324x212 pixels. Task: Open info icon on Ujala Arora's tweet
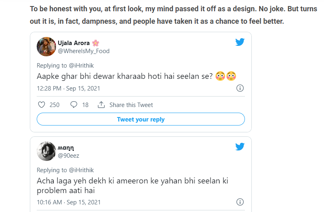pyautogui.click(x=240, y=89)
